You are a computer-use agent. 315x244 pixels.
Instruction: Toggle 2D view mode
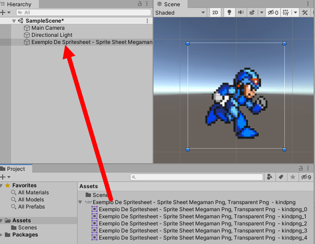[215, 13]
